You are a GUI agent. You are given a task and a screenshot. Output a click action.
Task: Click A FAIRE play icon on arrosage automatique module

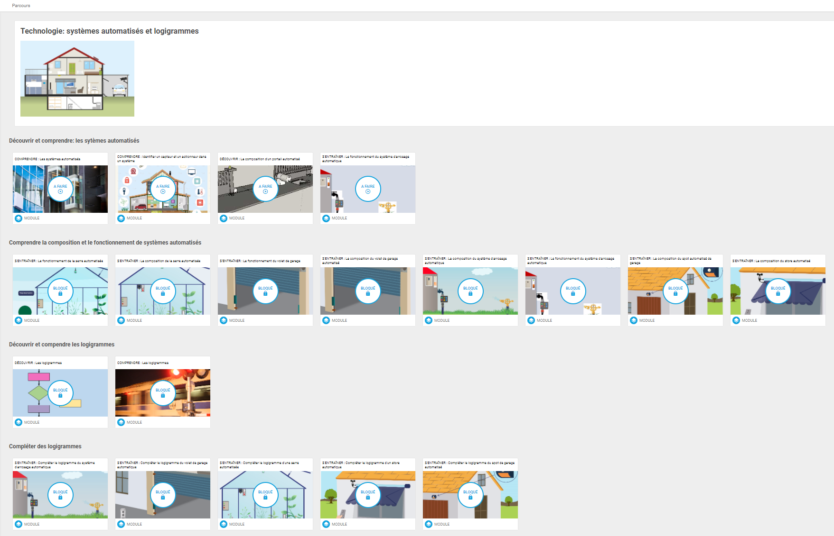tap(368, 191)
